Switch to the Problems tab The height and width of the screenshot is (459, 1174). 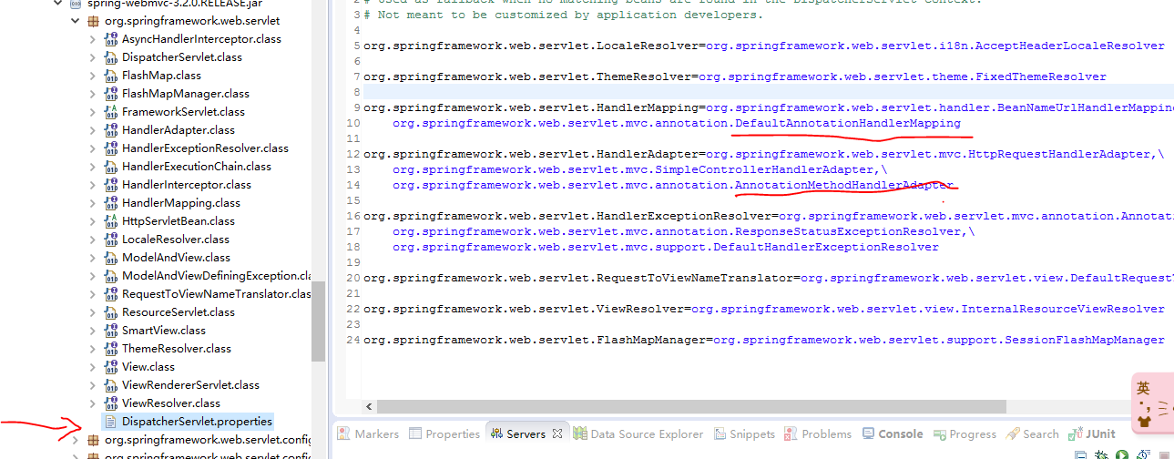(x=818, y=434)
